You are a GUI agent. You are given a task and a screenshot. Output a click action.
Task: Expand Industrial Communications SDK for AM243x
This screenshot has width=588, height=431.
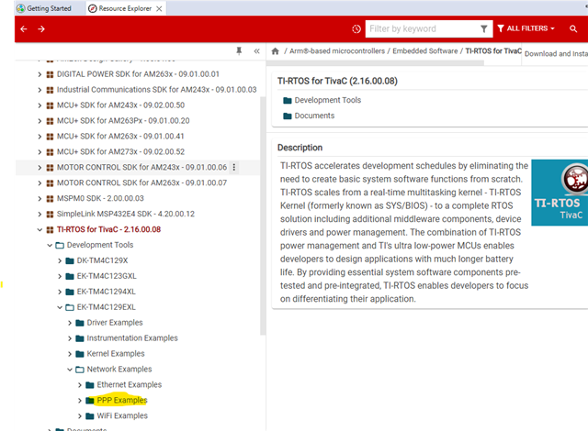point(40,90)
